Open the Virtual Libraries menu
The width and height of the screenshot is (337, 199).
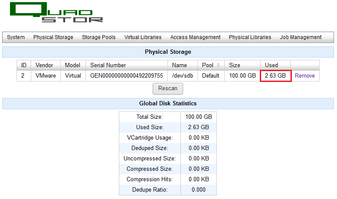coord(143,37)
